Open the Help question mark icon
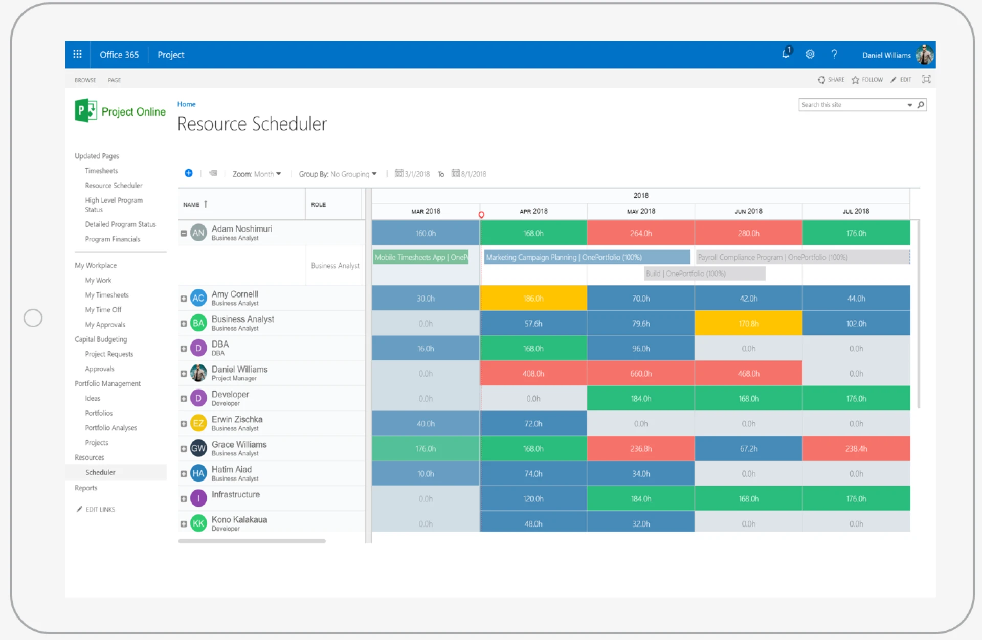Viewport: 982px width, 640px height. tap(834, 54)
